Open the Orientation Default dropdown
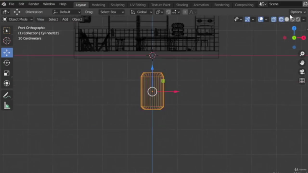The height and width of the screenshot is (173, 308). coord(67,12)
